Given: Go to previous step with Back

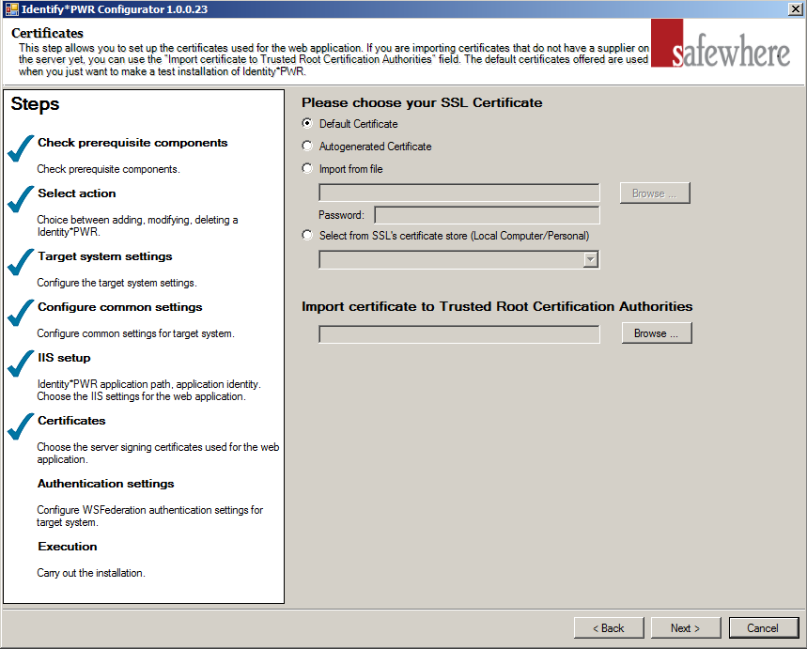Looking at the screenshot, I should tap(609, 628).
